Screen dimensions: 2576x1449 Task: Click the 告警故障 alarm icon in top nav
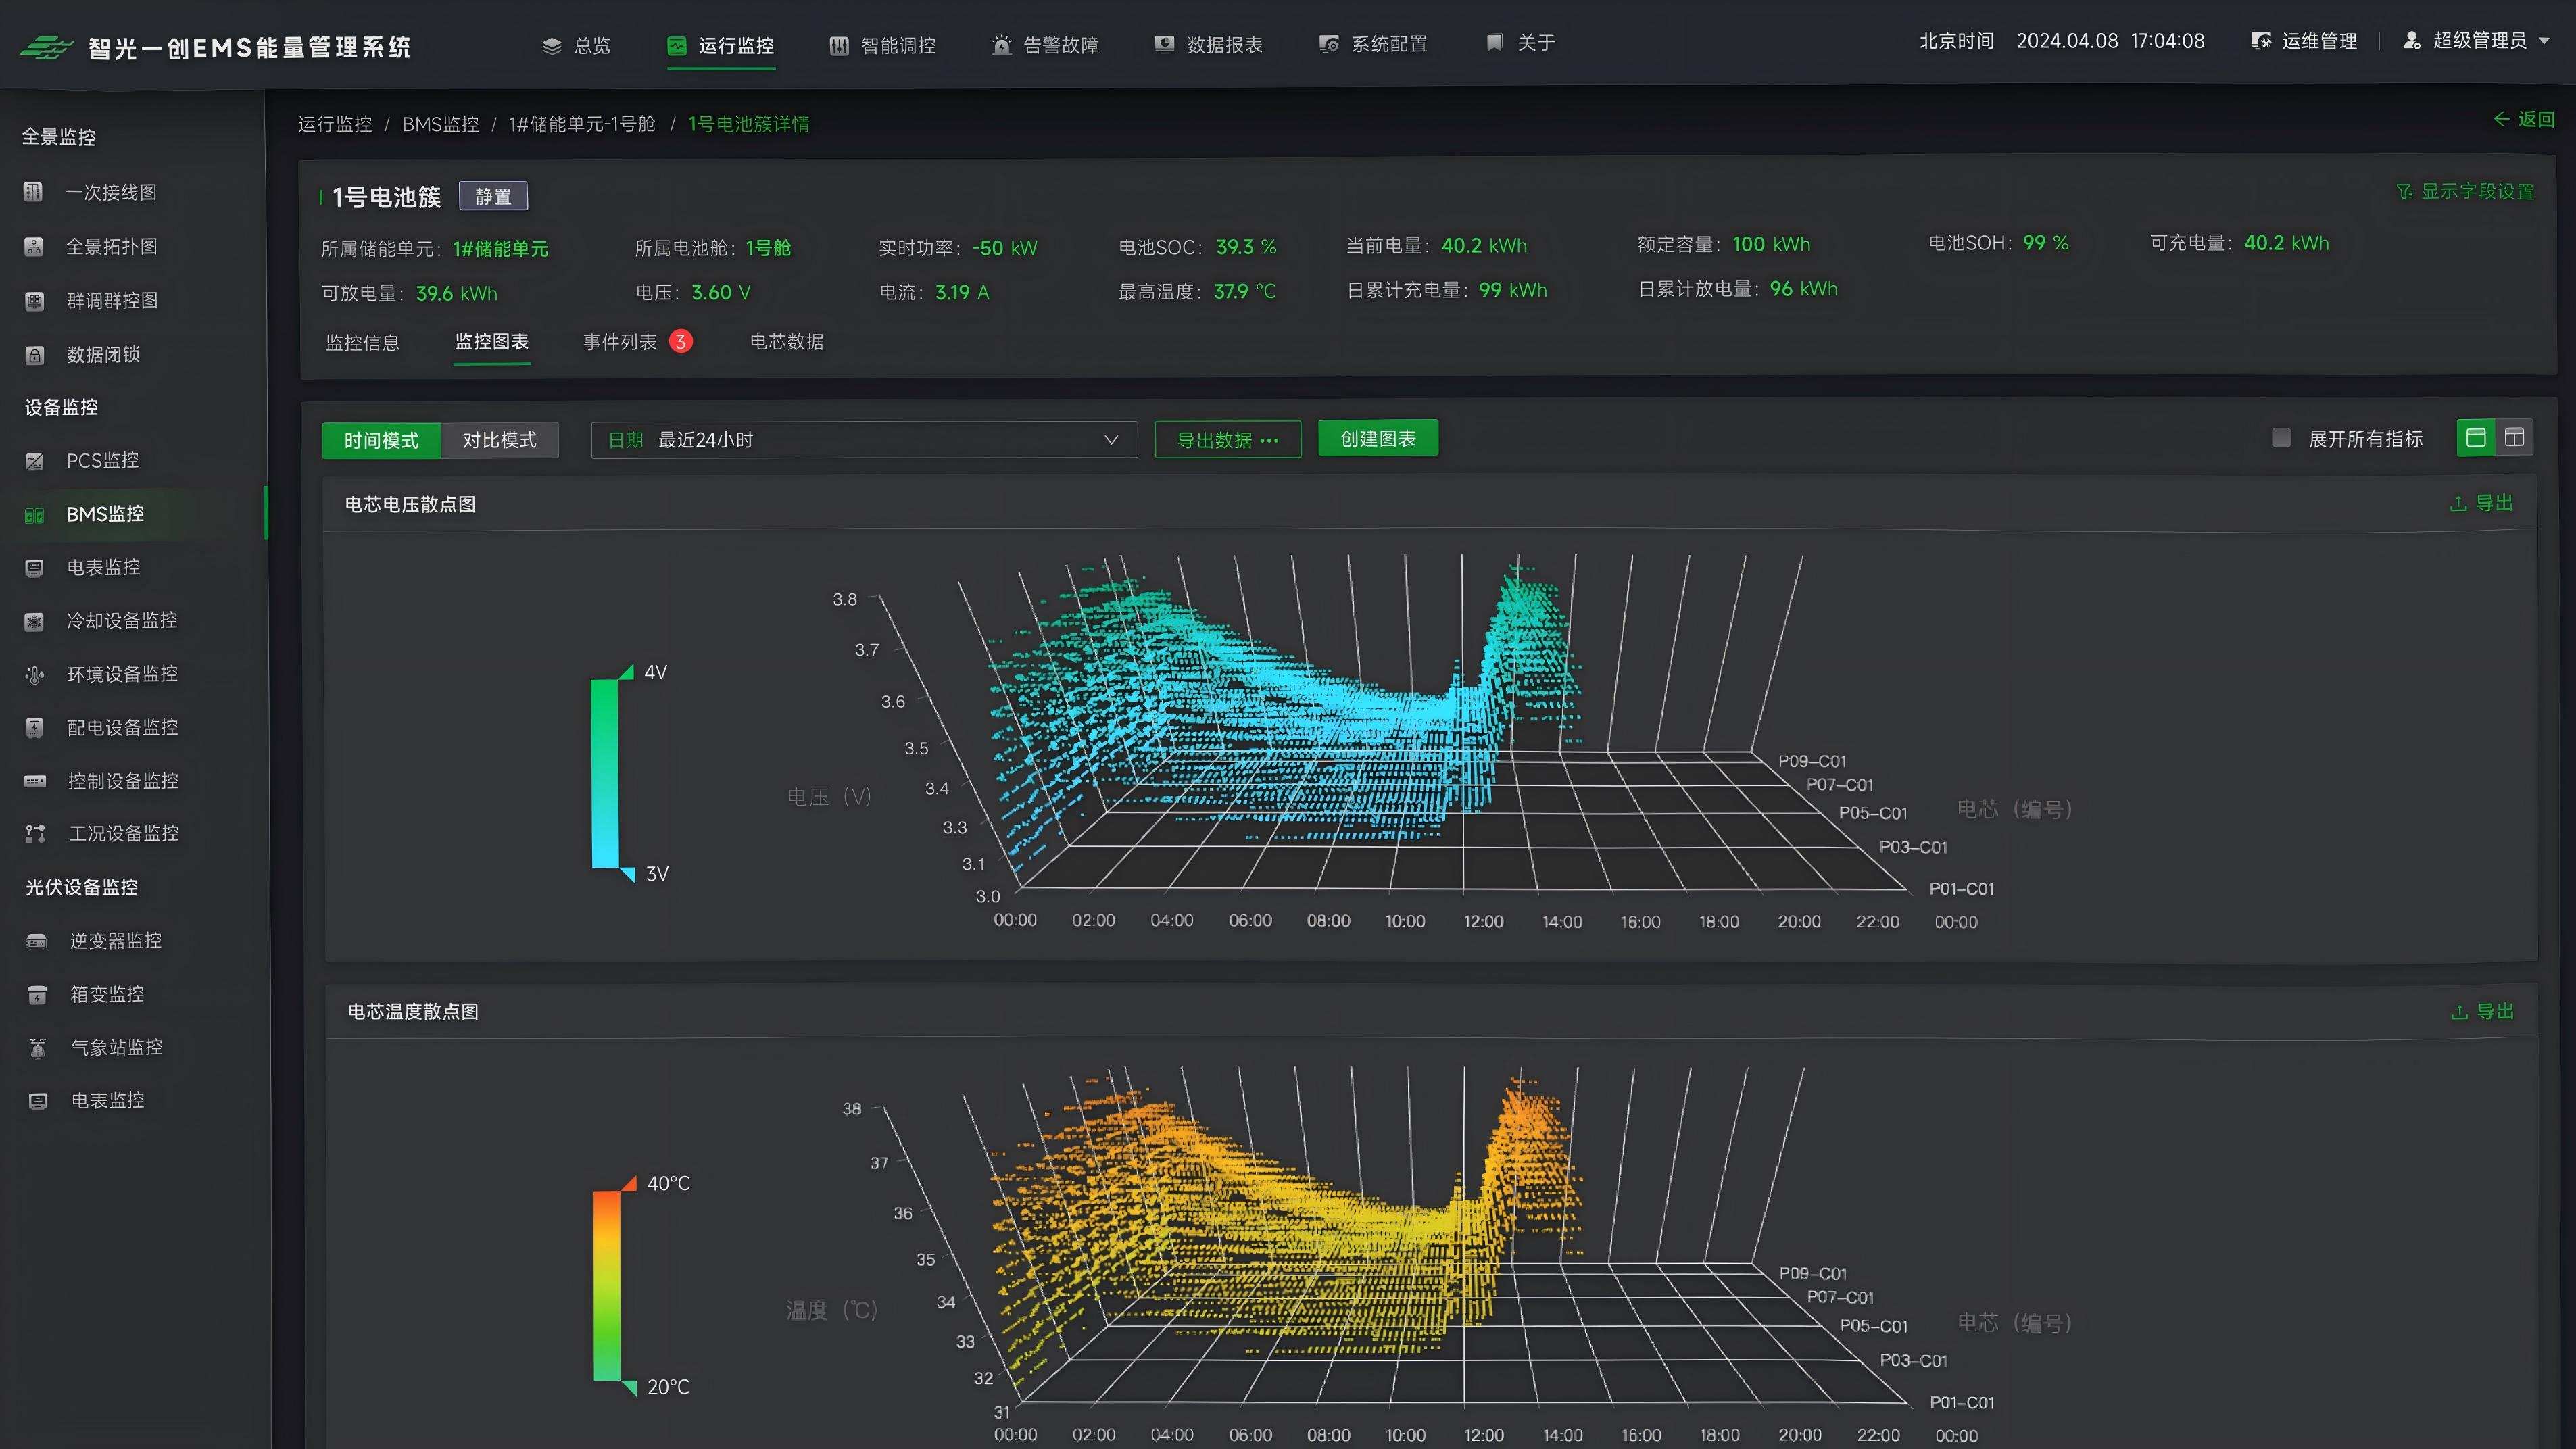coord(1001,45)
